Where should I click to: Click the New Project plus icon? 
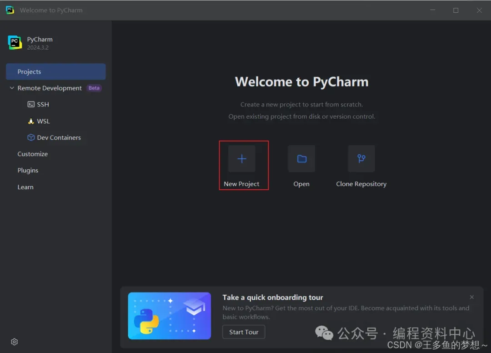point(241,159)
